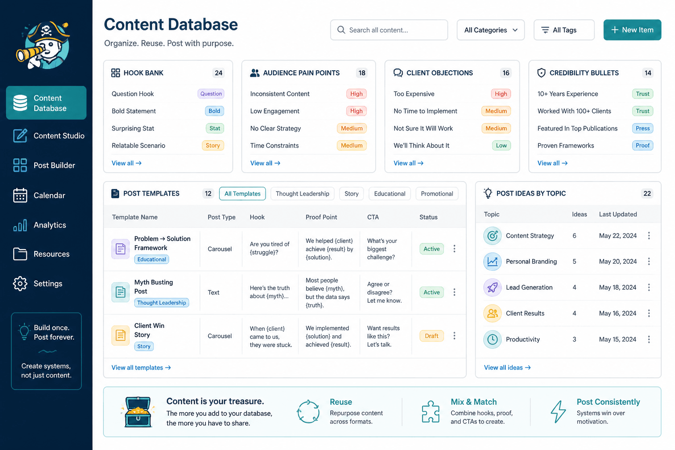Open options menu for Client Results topic
Viewport: 675px width, 450px height.
tap(649, 313)
